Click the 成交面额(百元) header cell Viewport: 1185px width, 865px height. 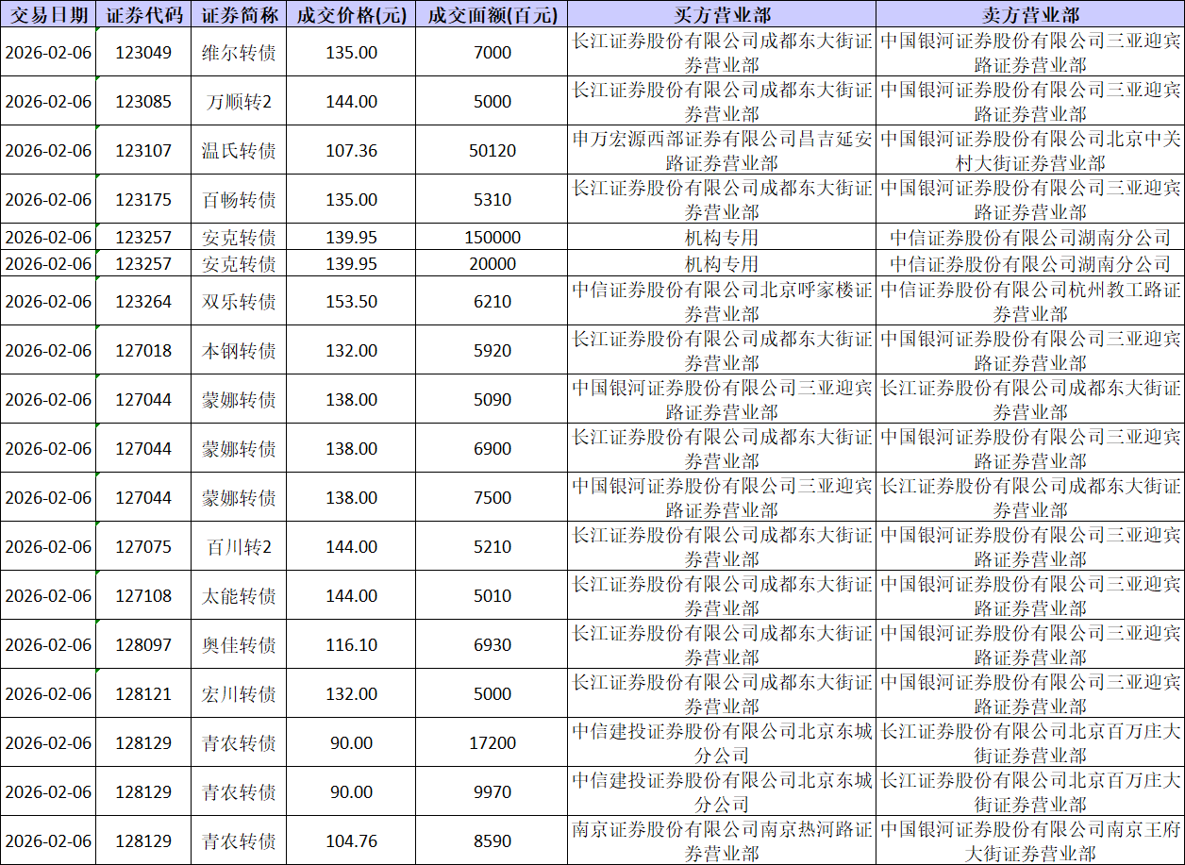pyautogui.click(x=492, y=14)
